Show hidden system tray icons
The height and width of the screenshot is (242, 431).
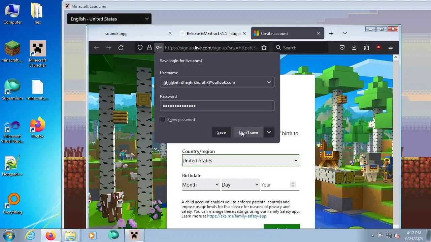click(x=372, y=236)
